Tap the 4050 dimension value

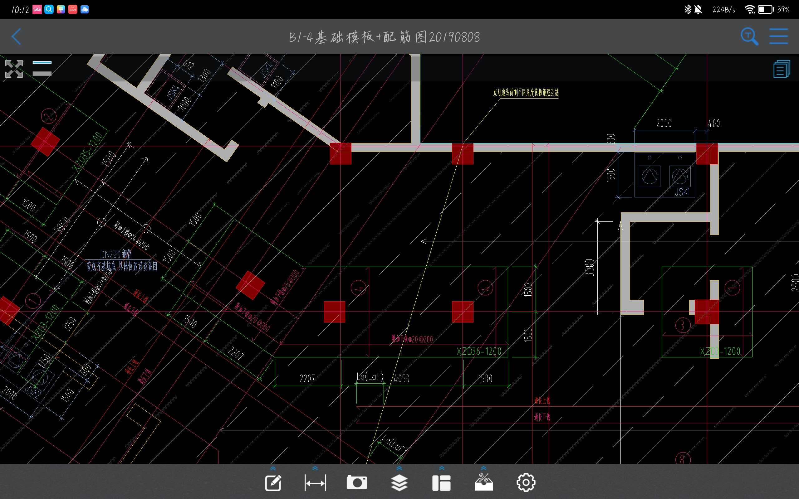(401, 379)
